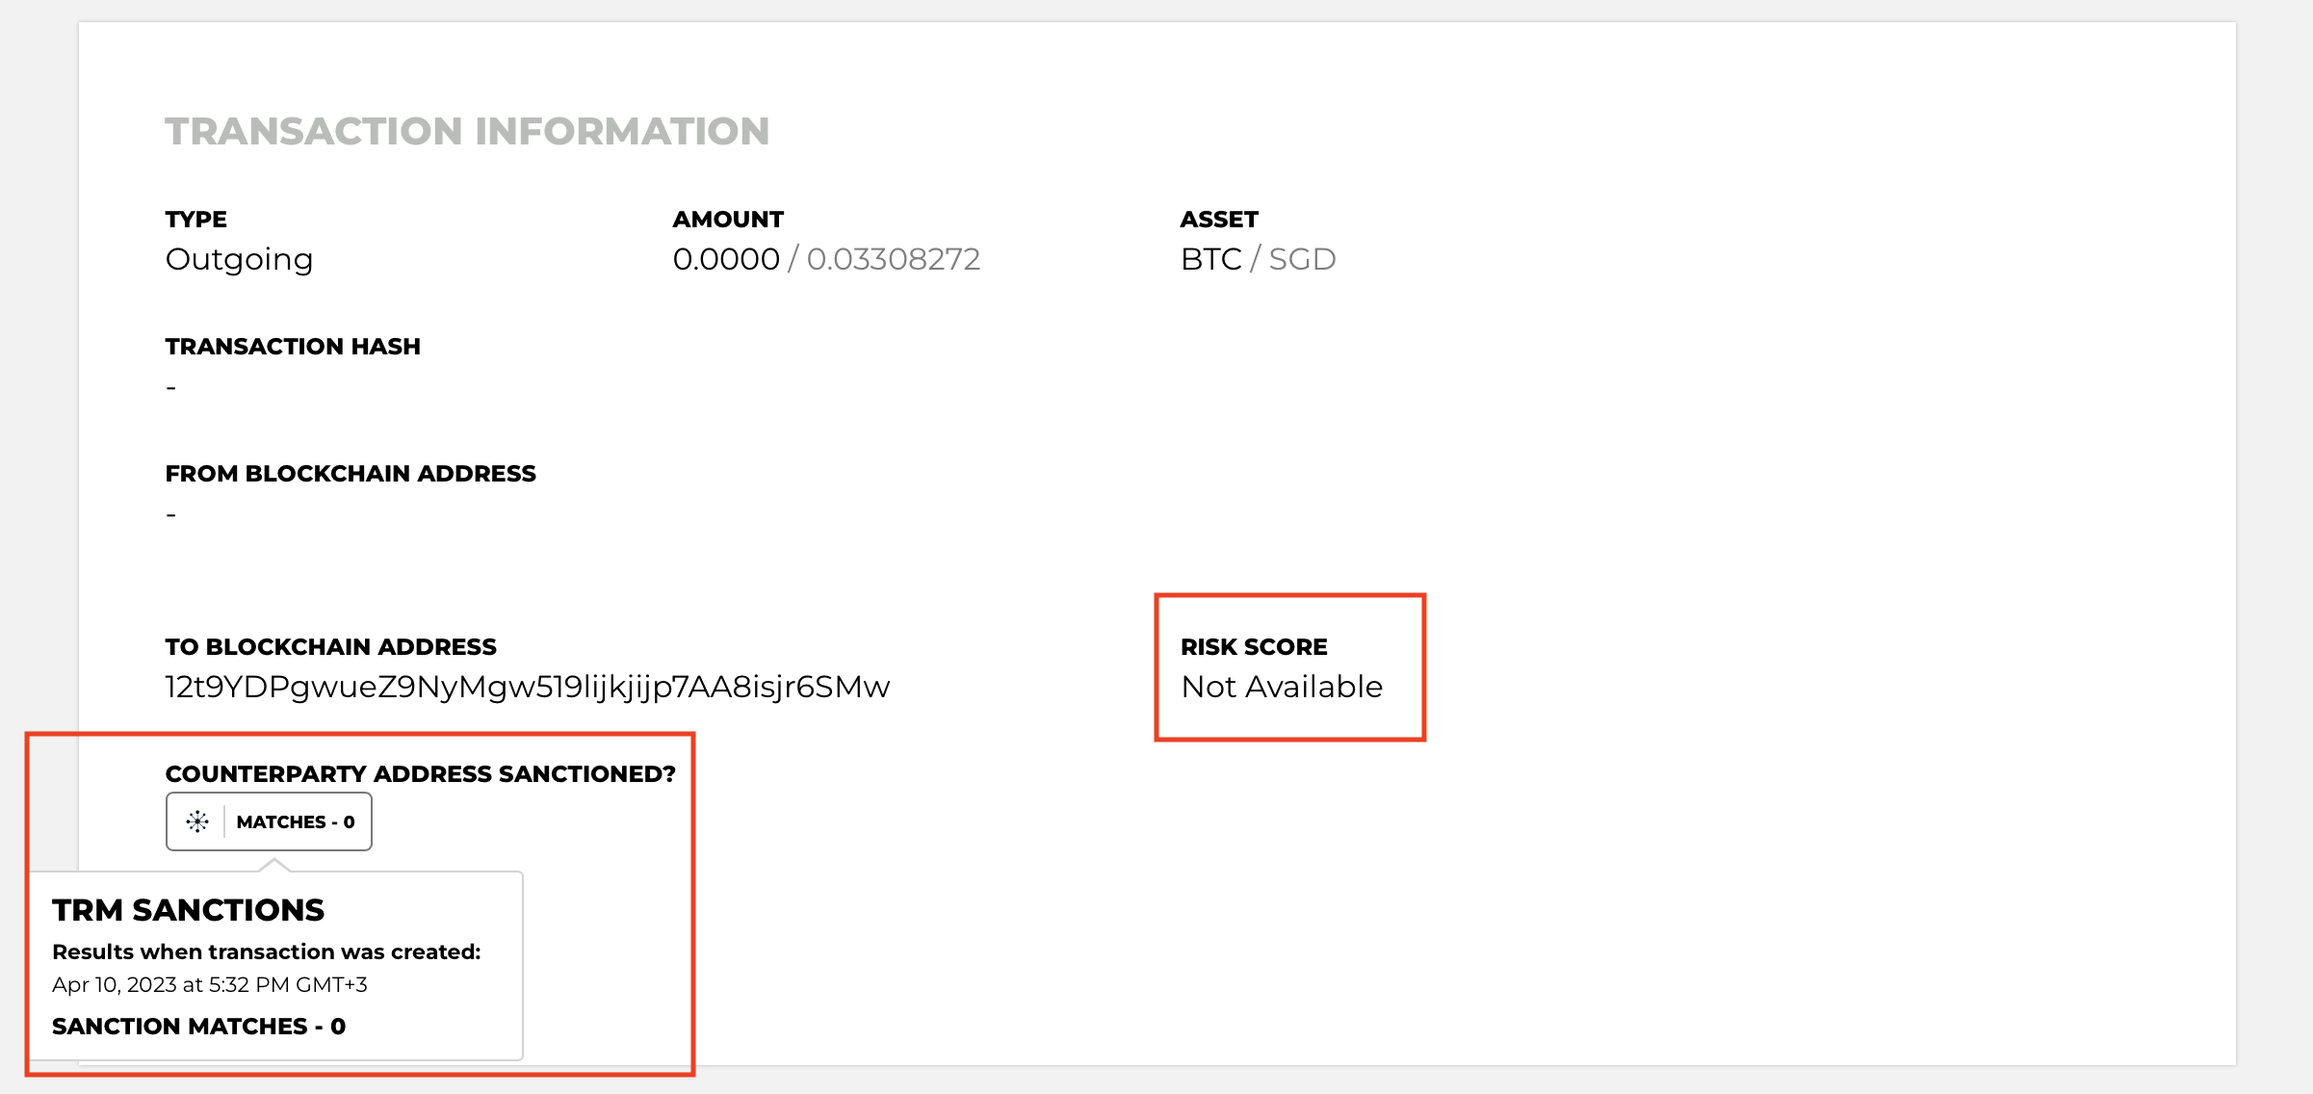Screen dimensions: 2313x1094
Task: Click the SGD currency text
Action: pos(1302,259)
